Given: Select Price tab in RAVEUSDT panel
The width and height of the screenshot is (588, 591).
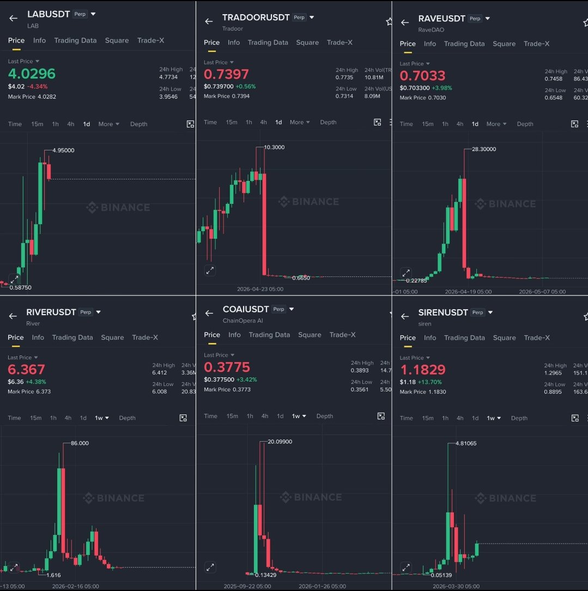Looking at the screenshot, I should (408, 44).
